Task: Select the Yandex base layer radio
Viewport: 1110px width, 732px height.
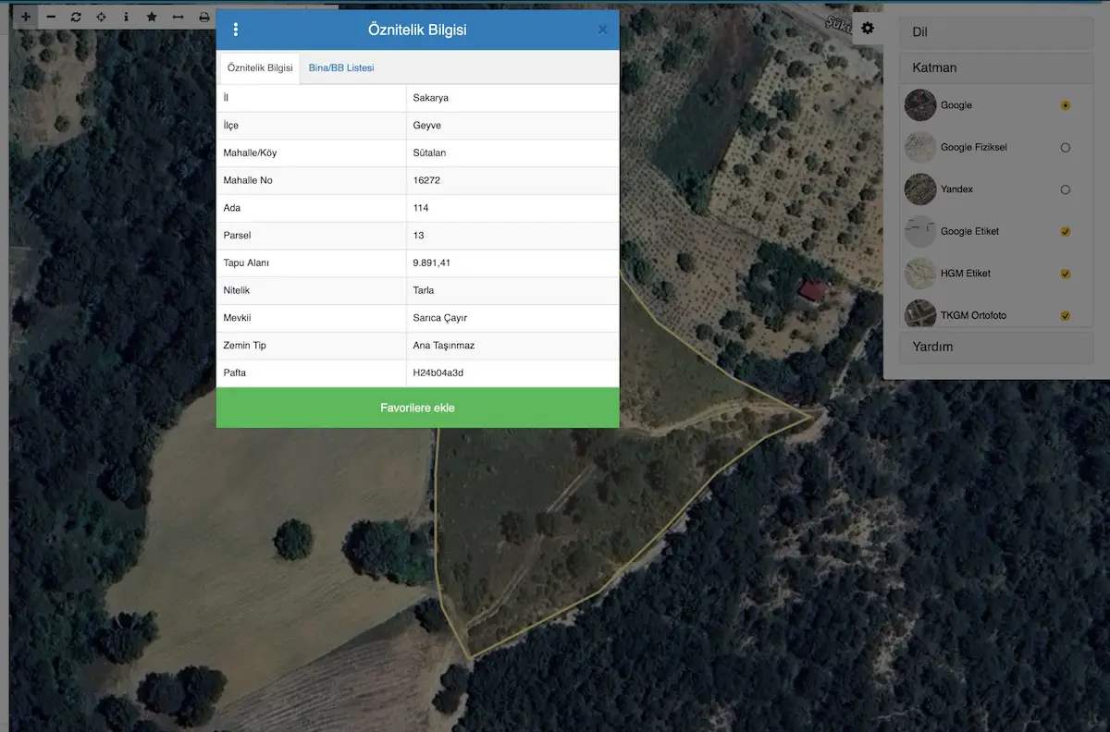Action: [x=1066, y=189]
